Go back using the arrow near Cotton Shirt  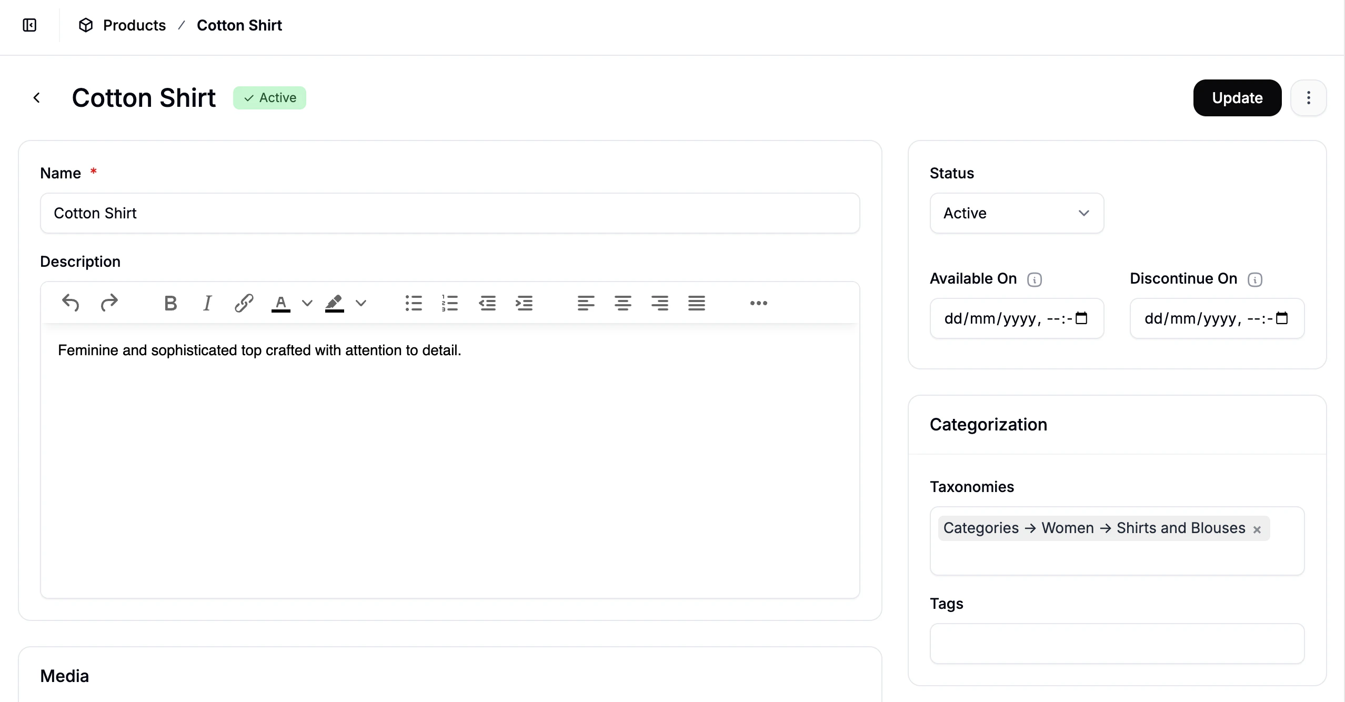pos(37,97)
